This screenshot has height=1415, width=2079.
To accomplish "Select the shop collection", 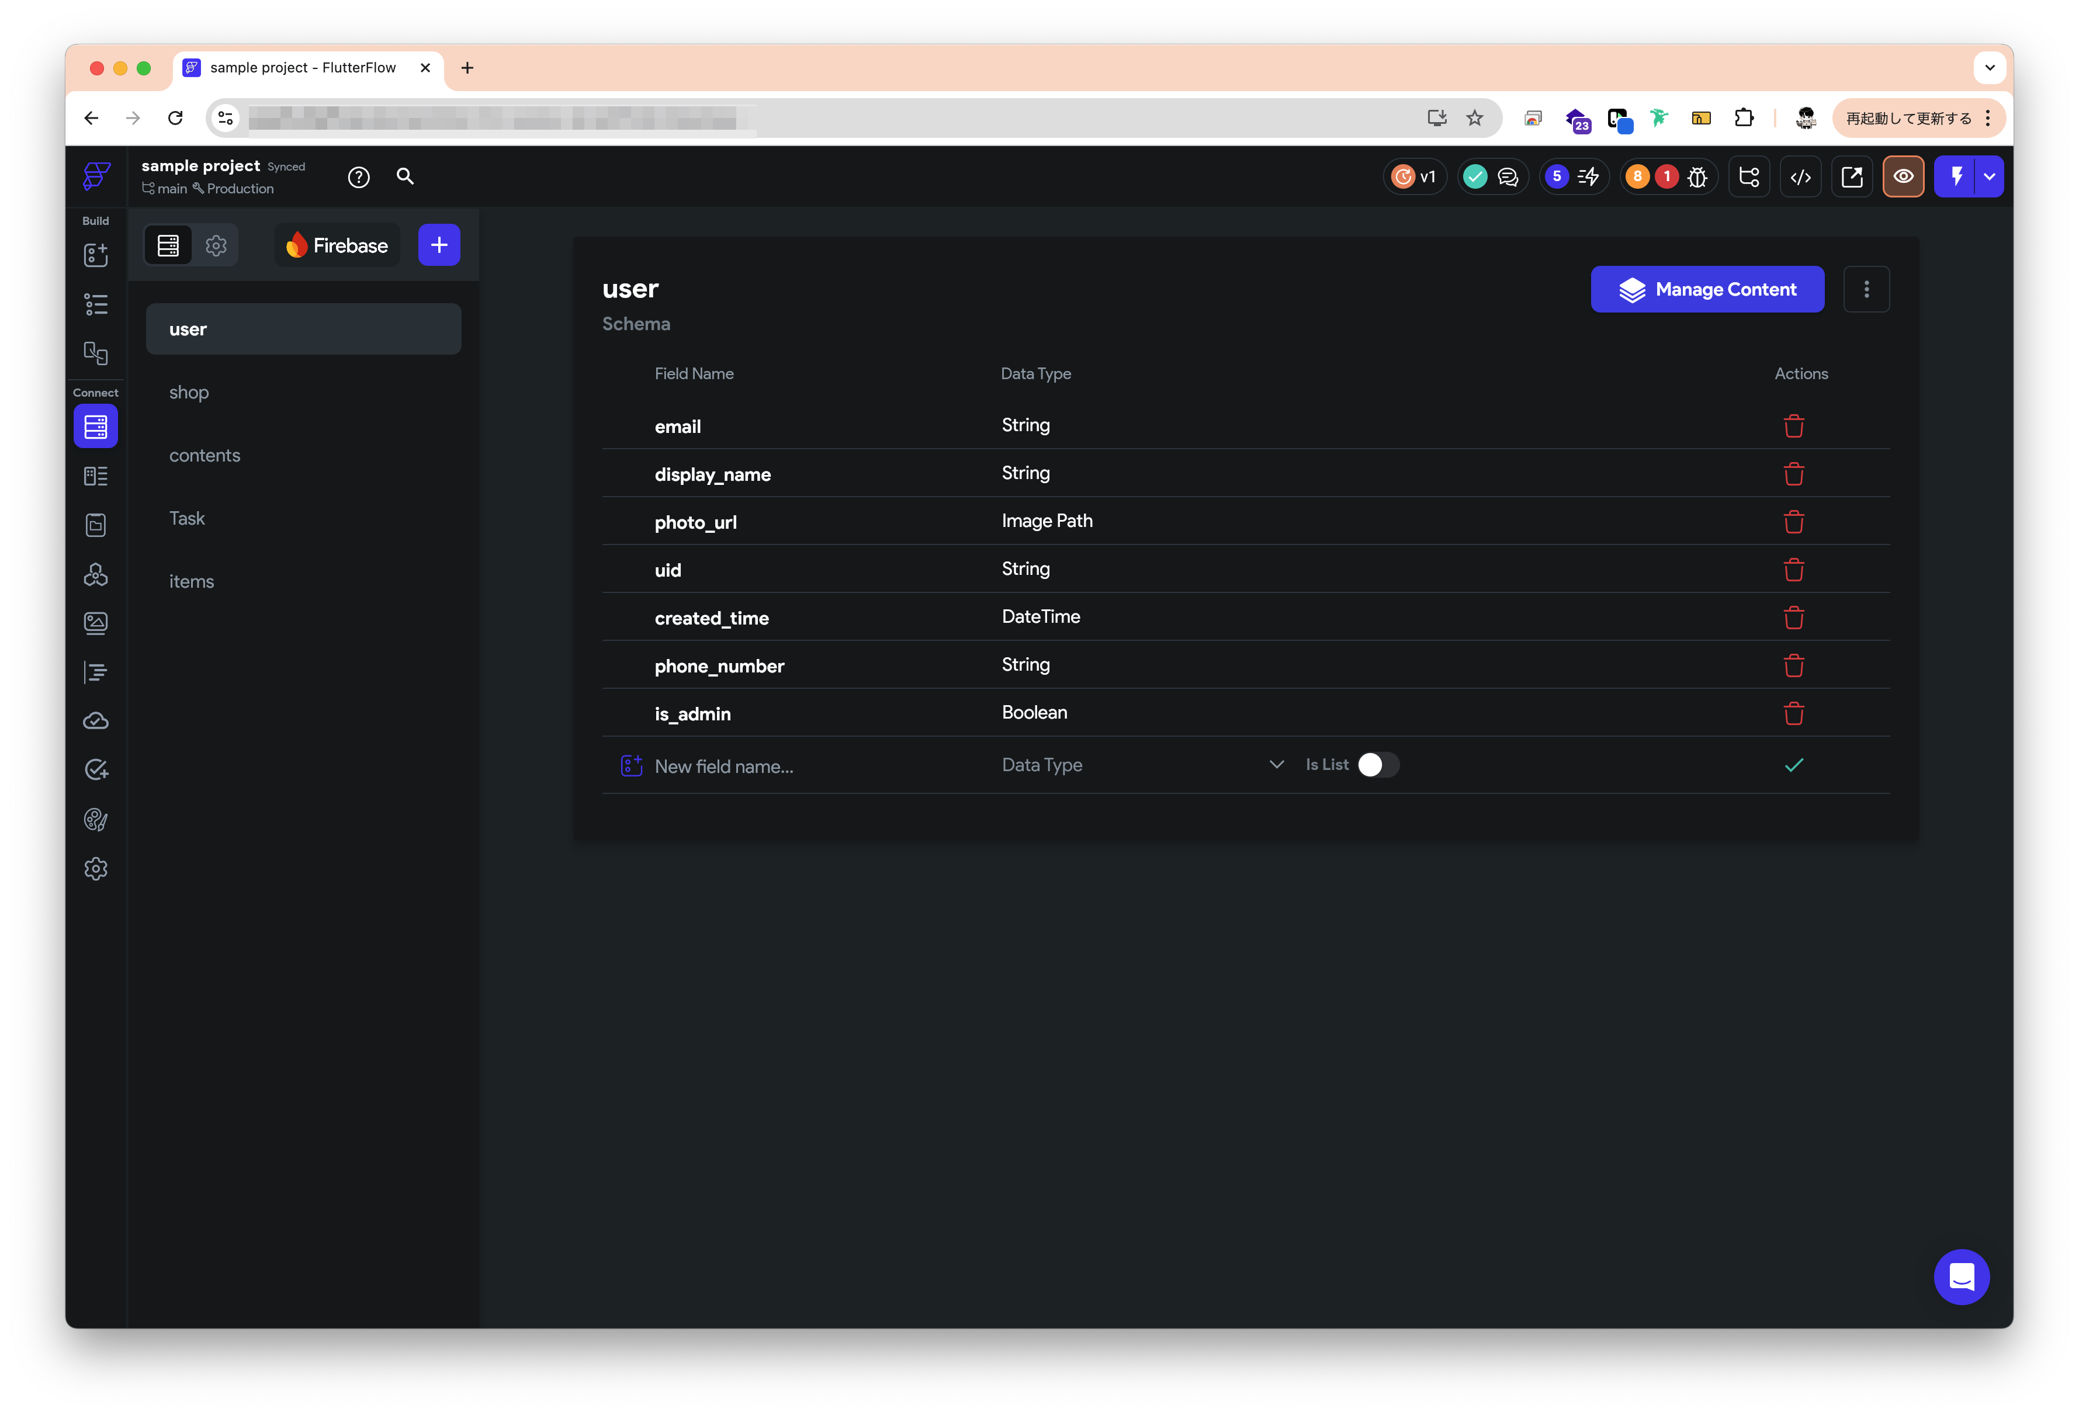I will 189,392.
